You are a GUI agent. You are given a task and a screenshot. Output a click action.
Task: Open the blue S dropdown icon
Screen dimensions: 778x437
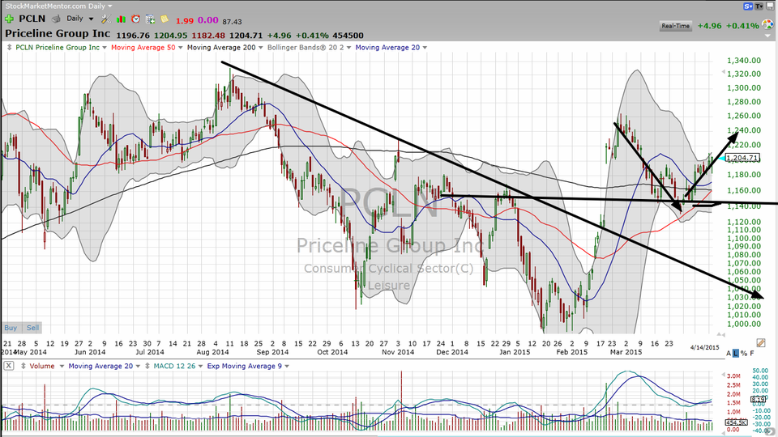tap(748, 6)
